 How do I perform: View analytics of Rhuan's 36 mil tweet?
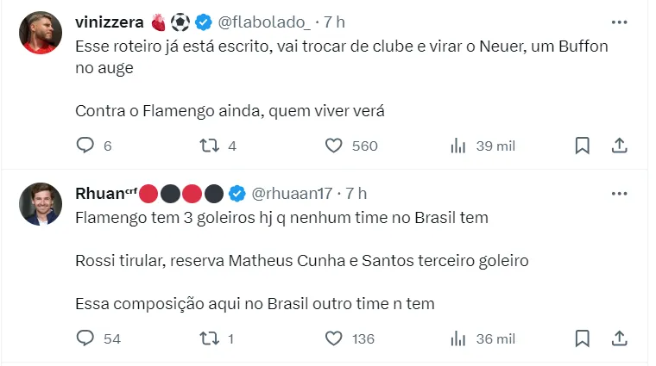coord(458,338)
